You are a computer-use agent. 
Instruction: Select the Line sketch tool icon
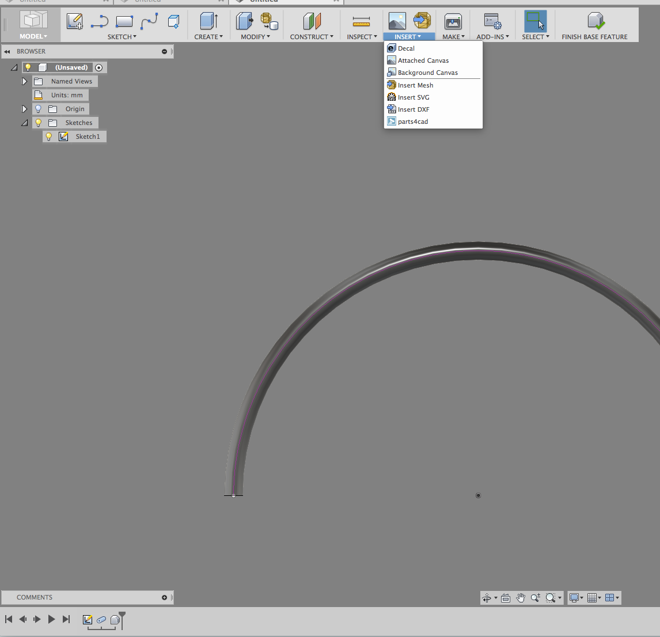point(99,21)
